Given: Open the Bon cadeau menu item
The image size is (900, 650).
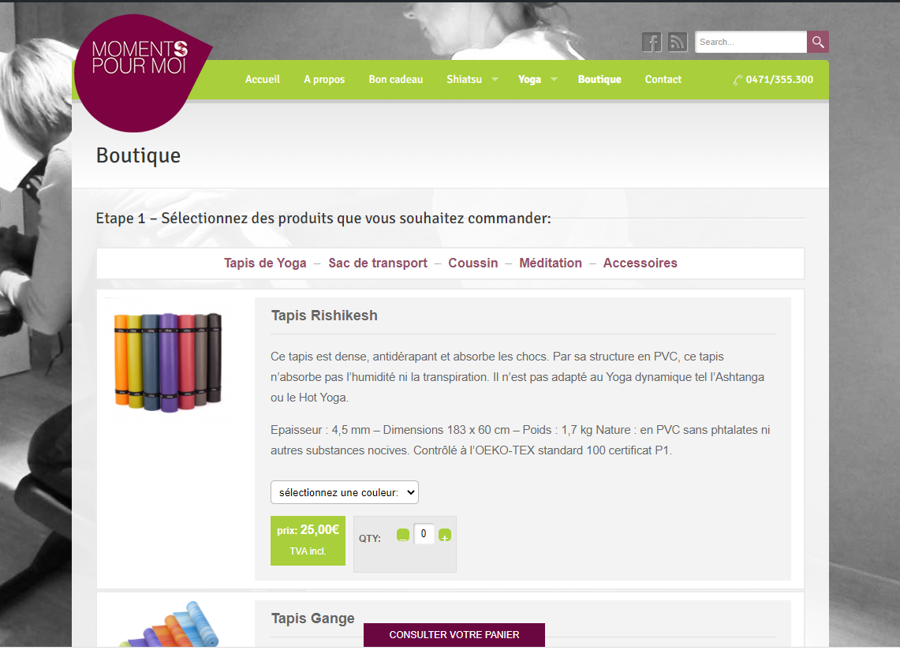Looking at the screenshot, I should click(395, 79).
